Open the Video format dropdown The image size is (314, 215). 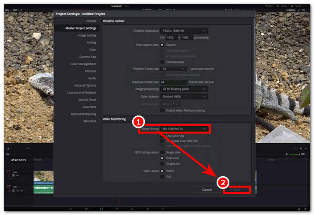(x=184, y=129)
